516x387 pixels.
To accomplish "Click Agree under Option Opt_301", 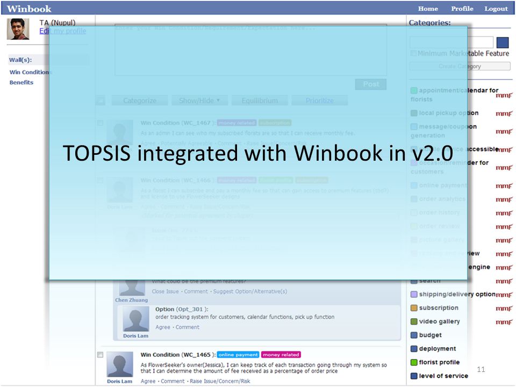I will (x=162, y=327).
